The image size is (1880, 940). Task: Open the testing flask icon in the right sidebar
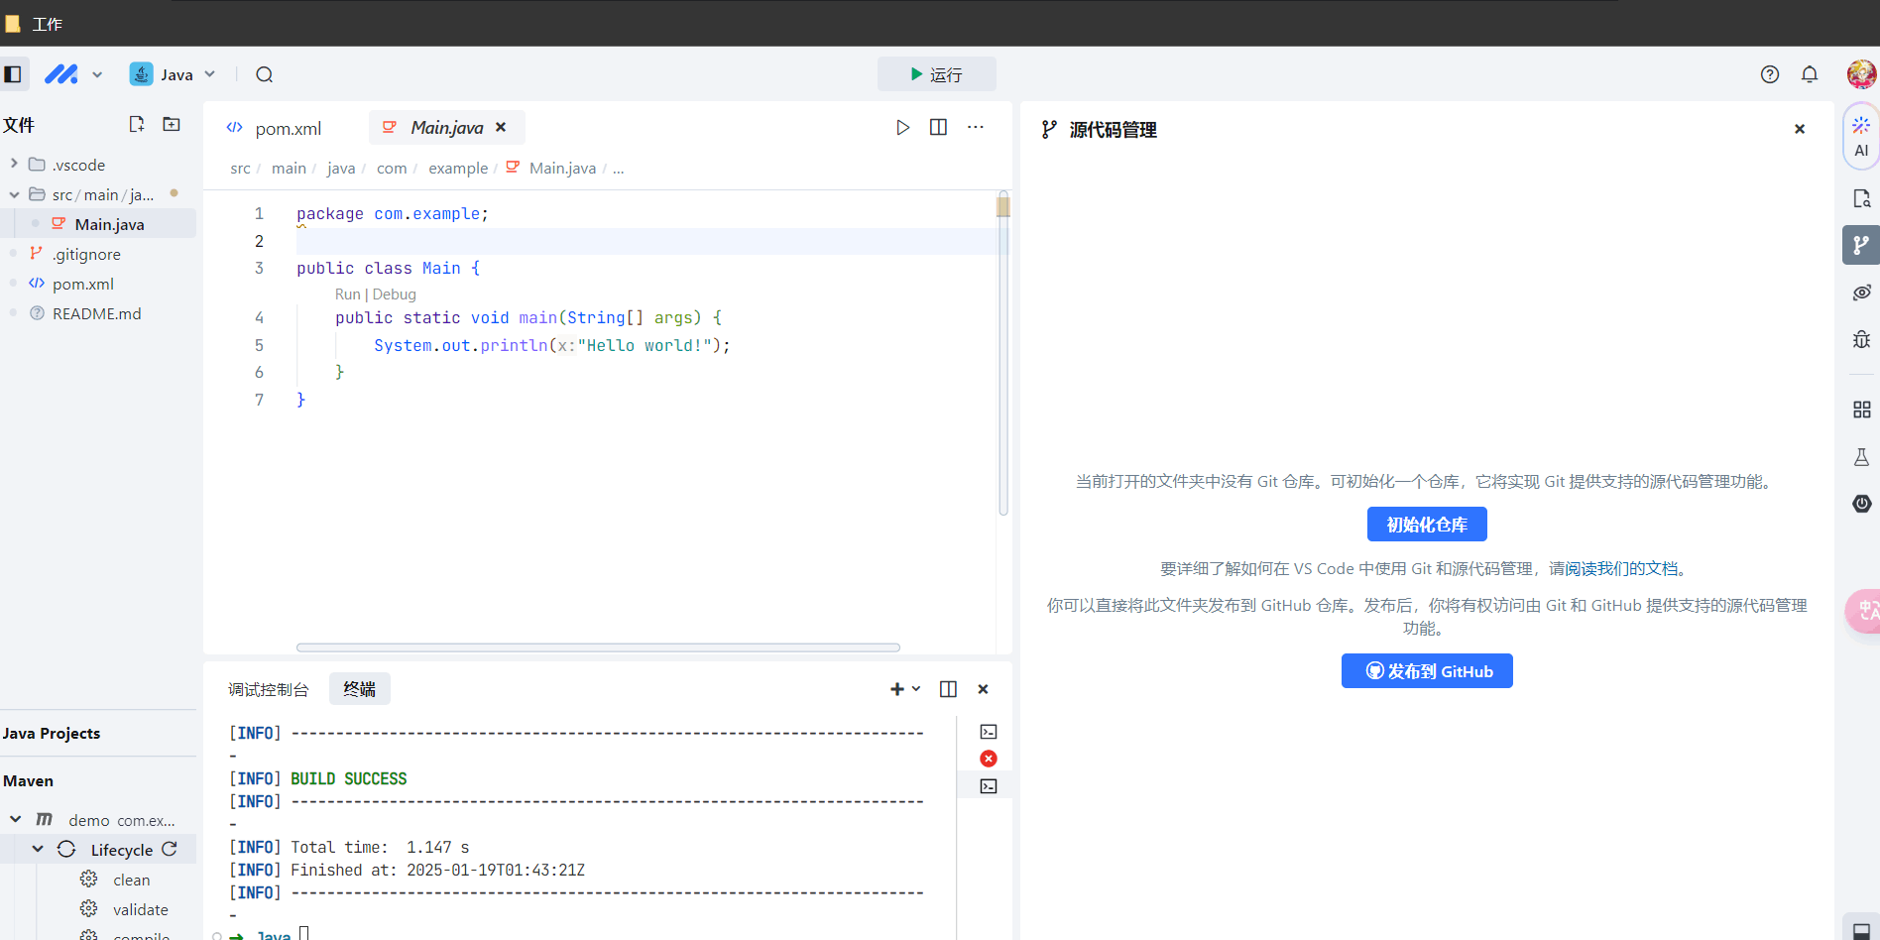(x=1861, y=457)
